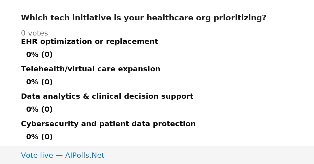Click the 0% (0) result under EHR optimization
The width and height of the screenshot is (314, 164).
pyautogui.click(x=39, y=55)
